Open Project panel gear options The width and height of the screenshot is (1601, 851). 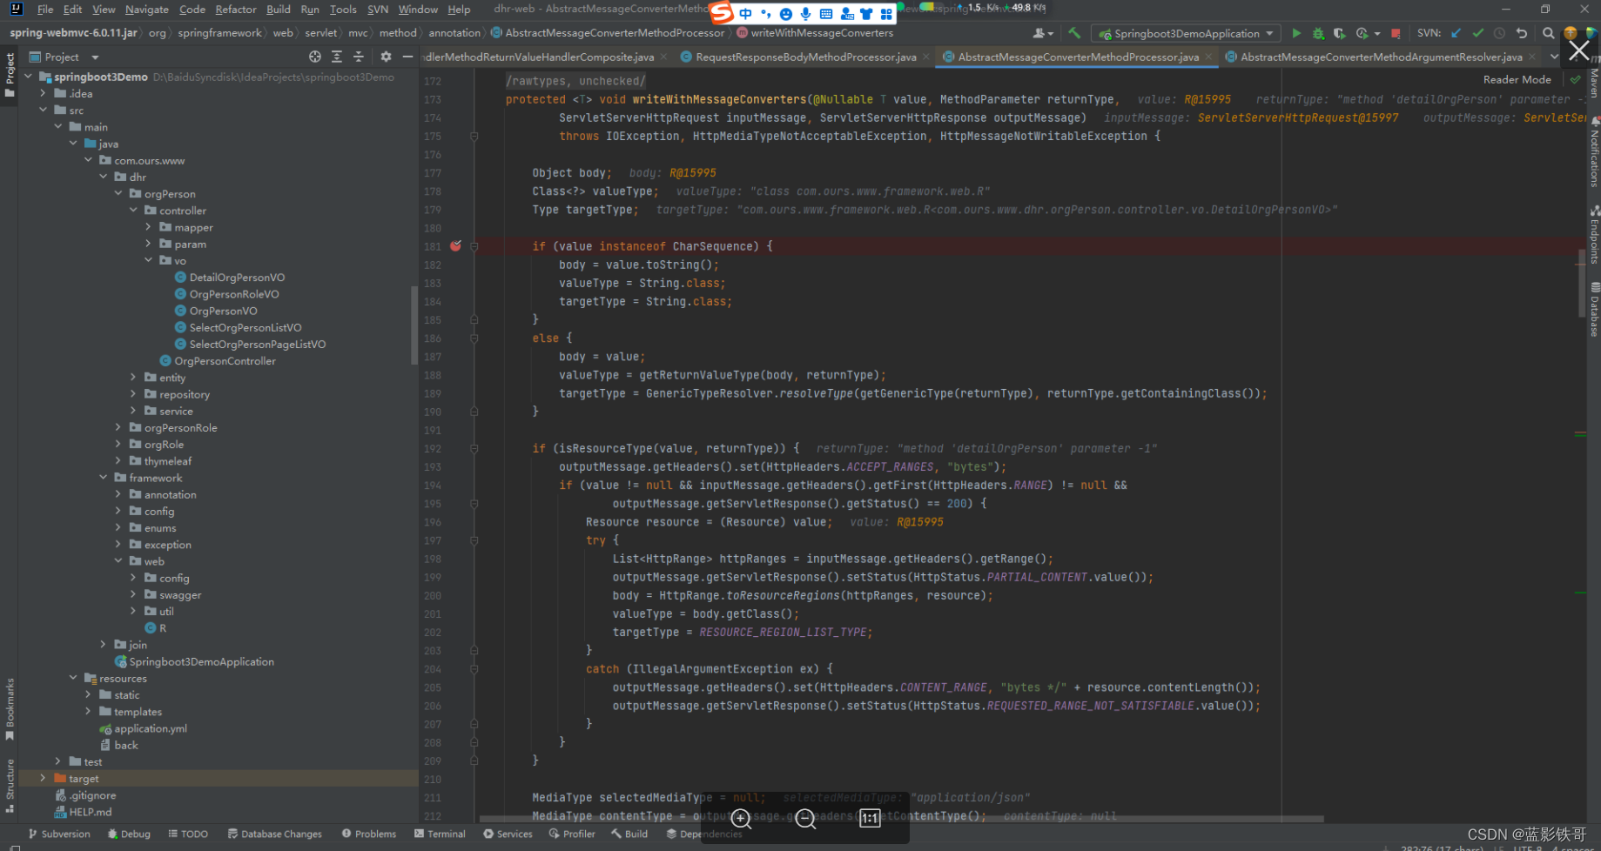click(x=386, y=57)
